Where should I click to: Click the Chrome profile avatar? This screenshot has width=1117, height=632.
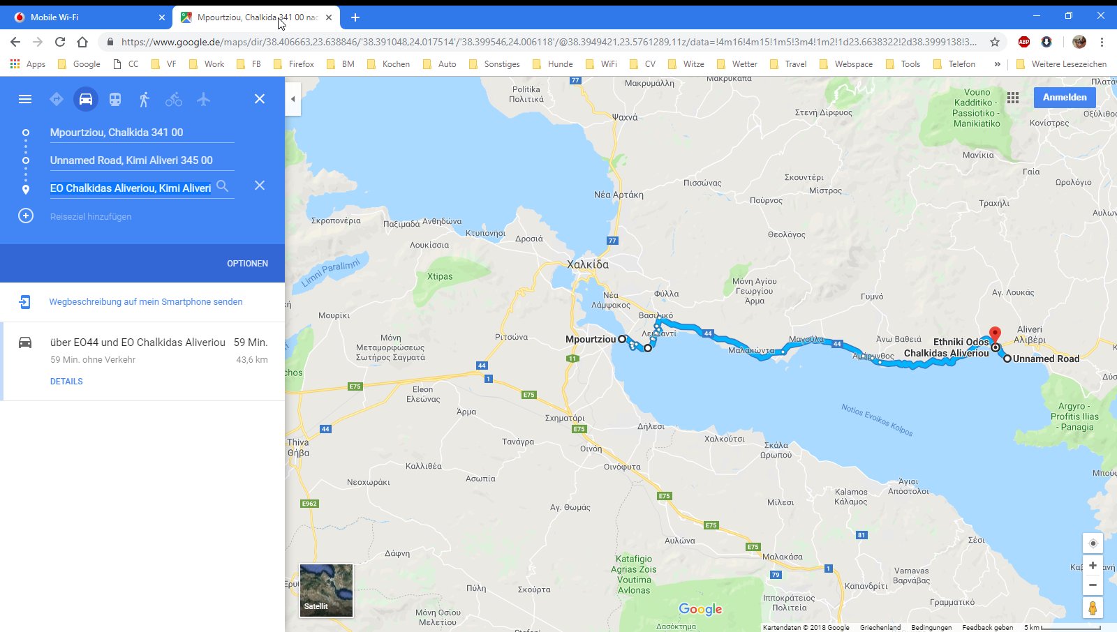pos(1079,42)
